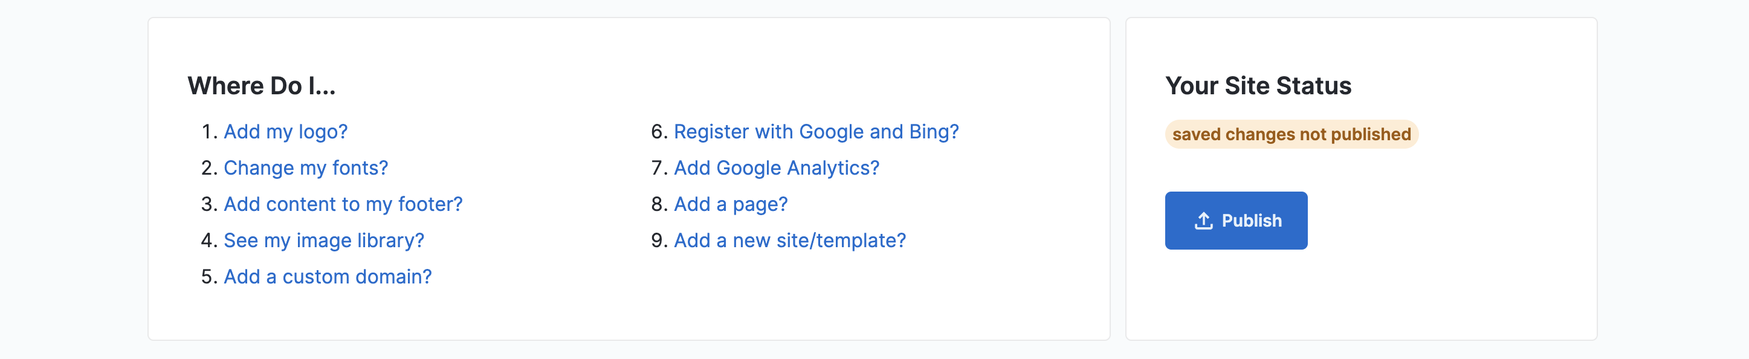1749x359 pixels.
Task: Open "Register with Google and Bing?" link
Action: (x=816, y=132)
